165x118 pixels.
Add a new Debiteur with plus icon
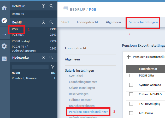[43, 6]
